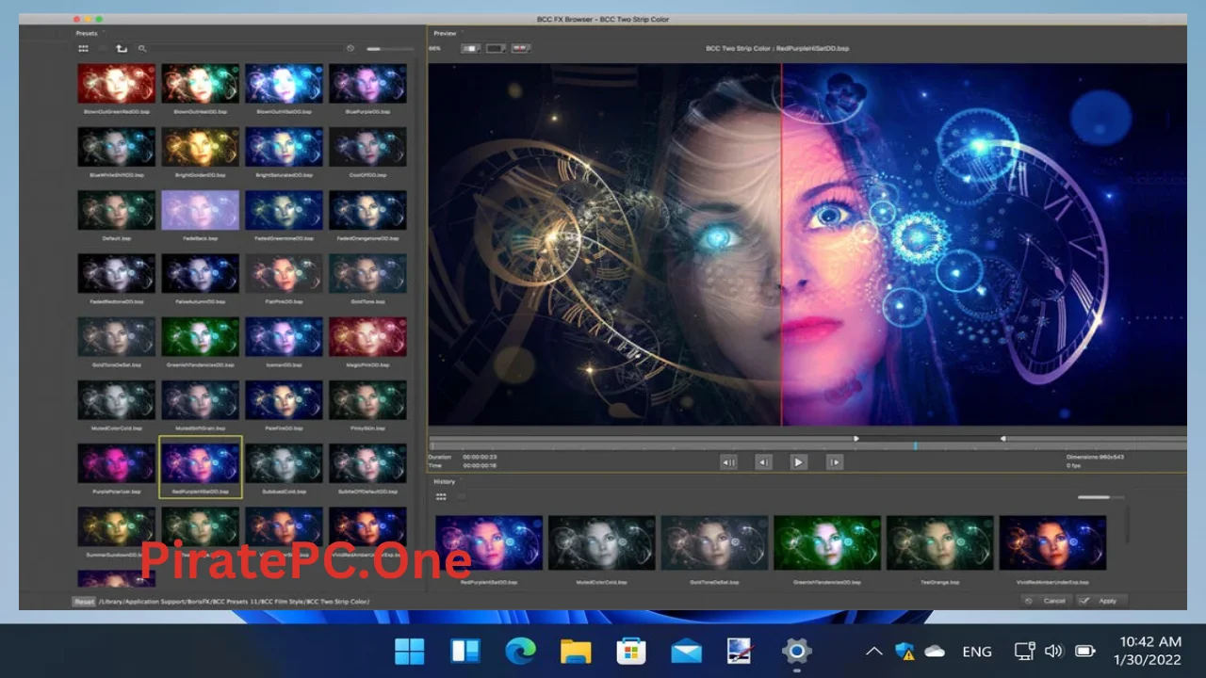The height and width of the screenshot is (678, 1206).
Task: Click the blue playhead on preview timeline
Action: click(x=914, y=445)
